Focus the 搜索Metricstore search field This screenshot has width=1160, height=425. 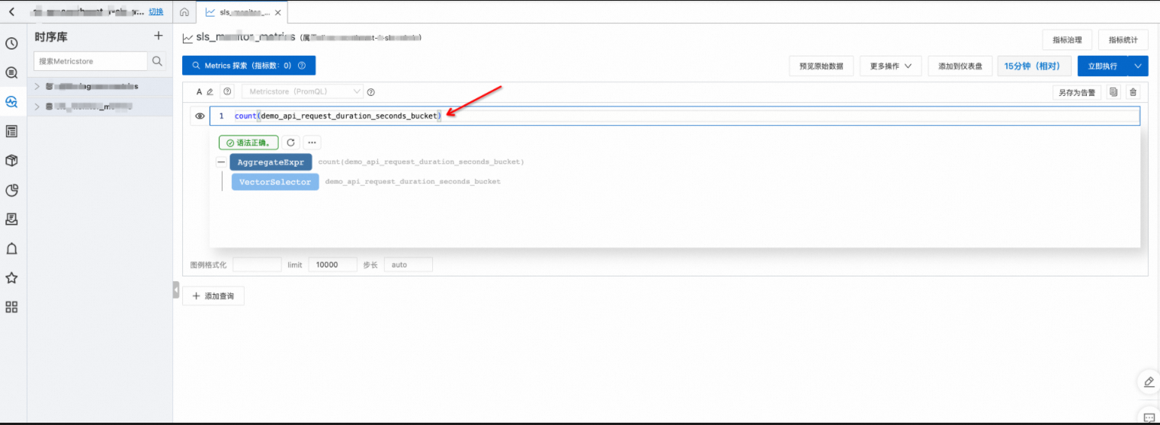91,61
